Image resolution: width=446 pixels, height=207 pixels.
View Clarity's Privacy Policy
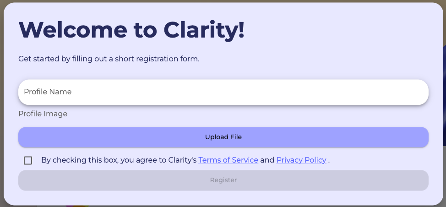pos(301,160)
